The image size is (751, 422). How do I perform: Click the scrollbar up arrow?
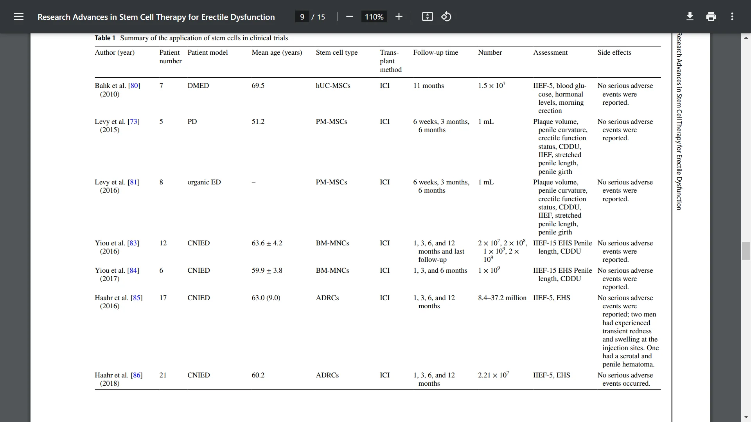pyautogui.click(x=746, y=38)
